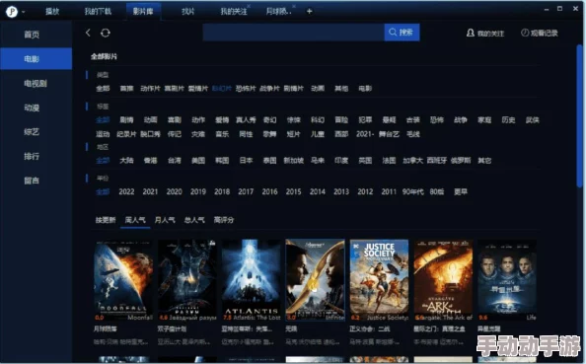Pick 其他 in the type filter row
This screenshot has height=364, width=586.
tap(341, 89)
